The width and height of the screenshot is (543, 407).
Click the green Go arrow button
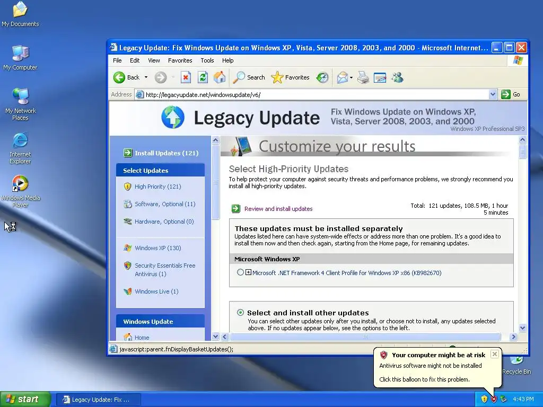coord(505,94)
